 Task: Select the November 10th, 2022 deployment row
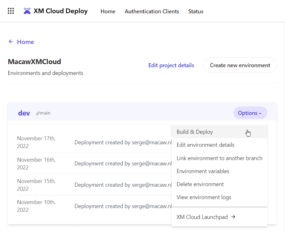click(93, 206)
